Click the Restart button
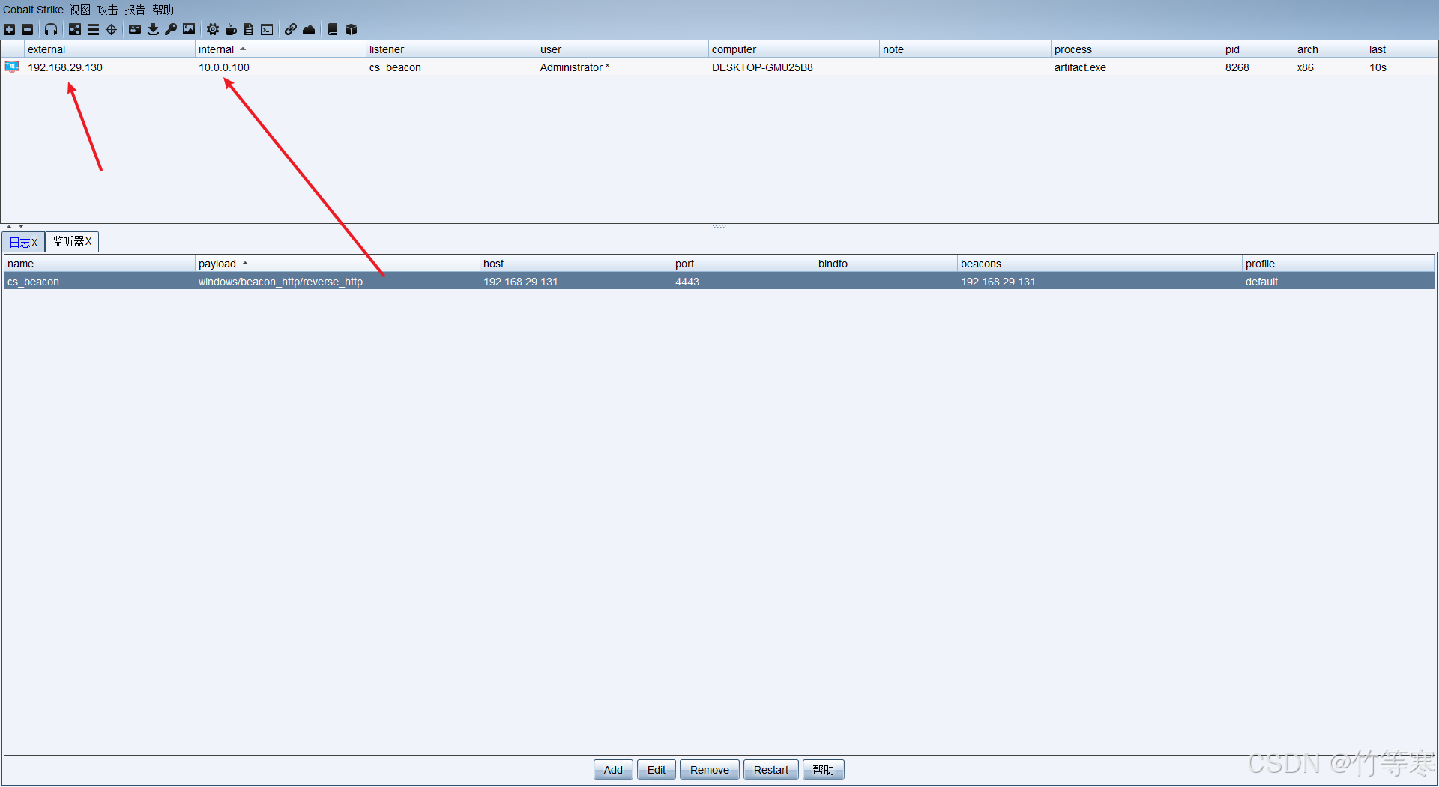This screenshot has height=787, width=1439. point(770,770)
